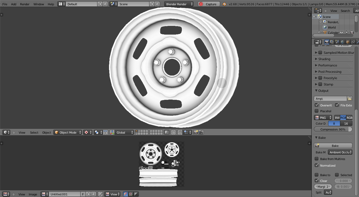Open the UV/Image editor type selector
The width and height of the screenshot is (359, 197).
click(6, 194)
